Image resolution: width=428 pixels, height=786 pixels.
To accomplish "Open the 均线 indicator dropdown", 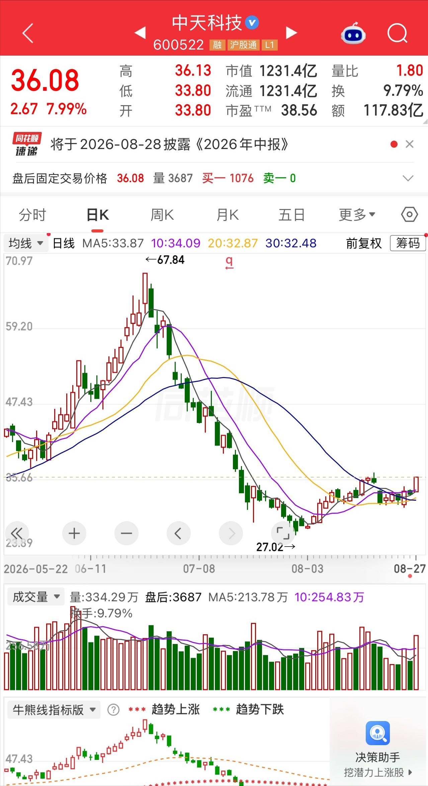I will click(x=26, y=243).
